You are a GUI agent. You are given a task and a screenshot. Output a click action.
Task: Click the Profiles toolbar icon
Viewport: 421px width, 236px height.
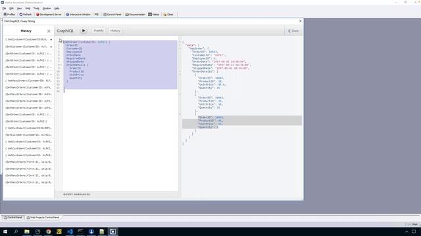pyautogui.click(x=9, y=14)
